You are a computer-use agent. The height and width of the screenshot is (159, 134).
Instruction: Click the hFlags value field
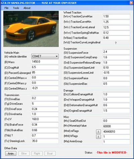[x=116, y=137]
